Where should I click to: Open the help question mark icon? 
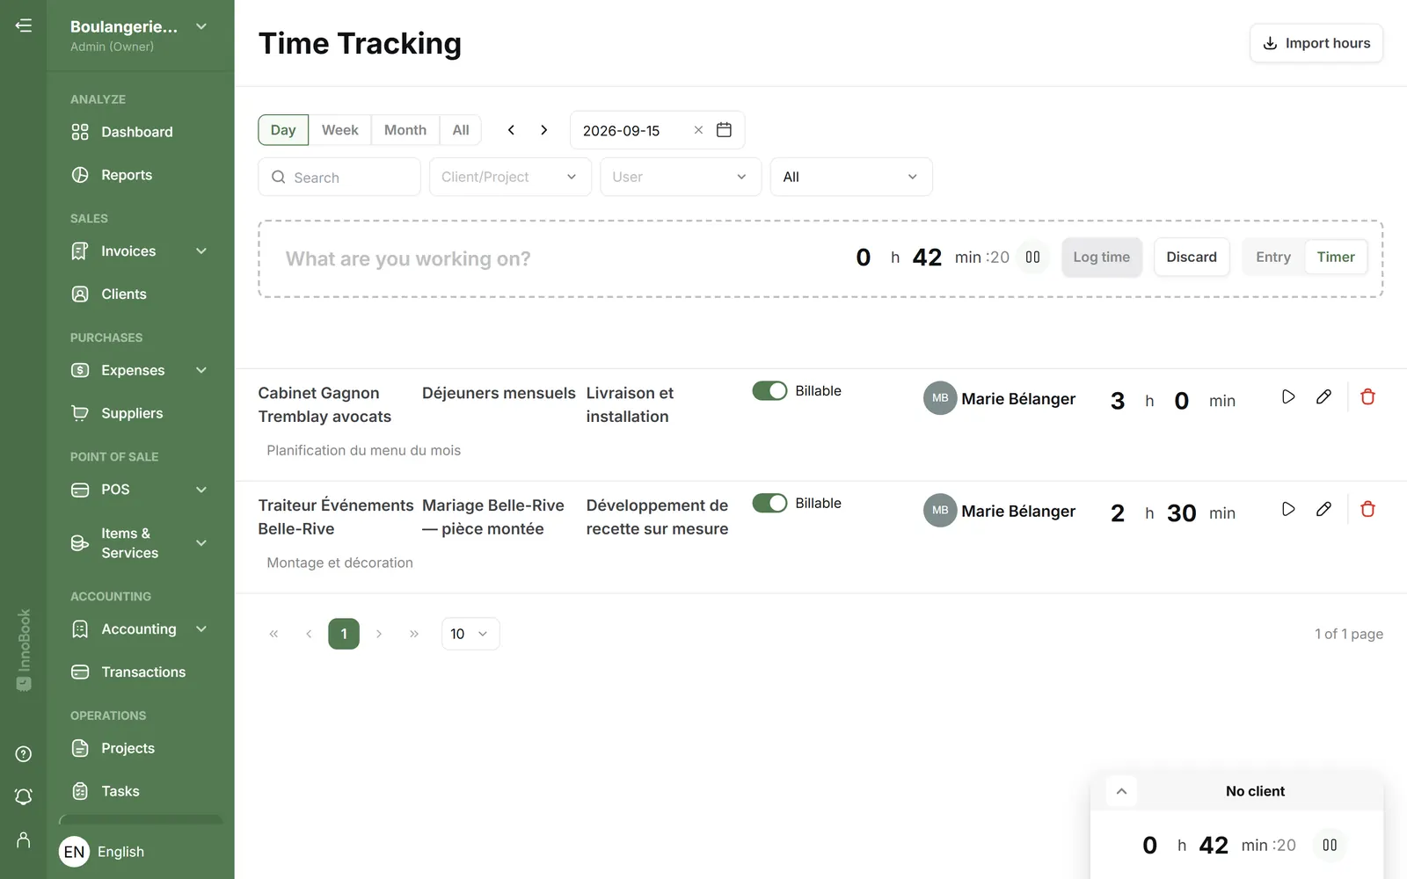coord(24,754)
